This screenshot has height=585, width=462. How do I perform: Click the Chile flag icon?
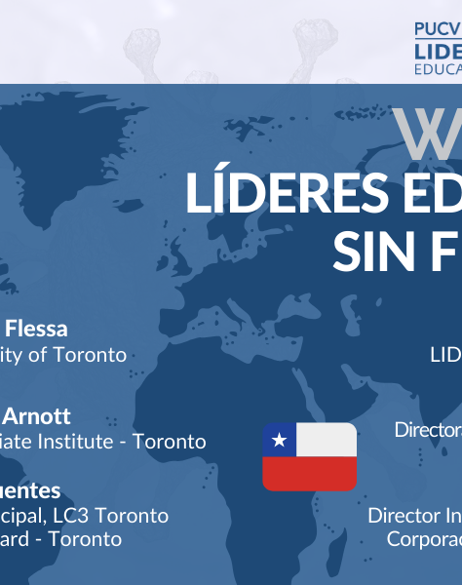coord(310,456)
